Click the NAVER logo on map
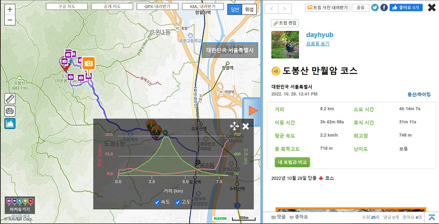The height and width of the screenshot is (224, 439). point(220,218)
